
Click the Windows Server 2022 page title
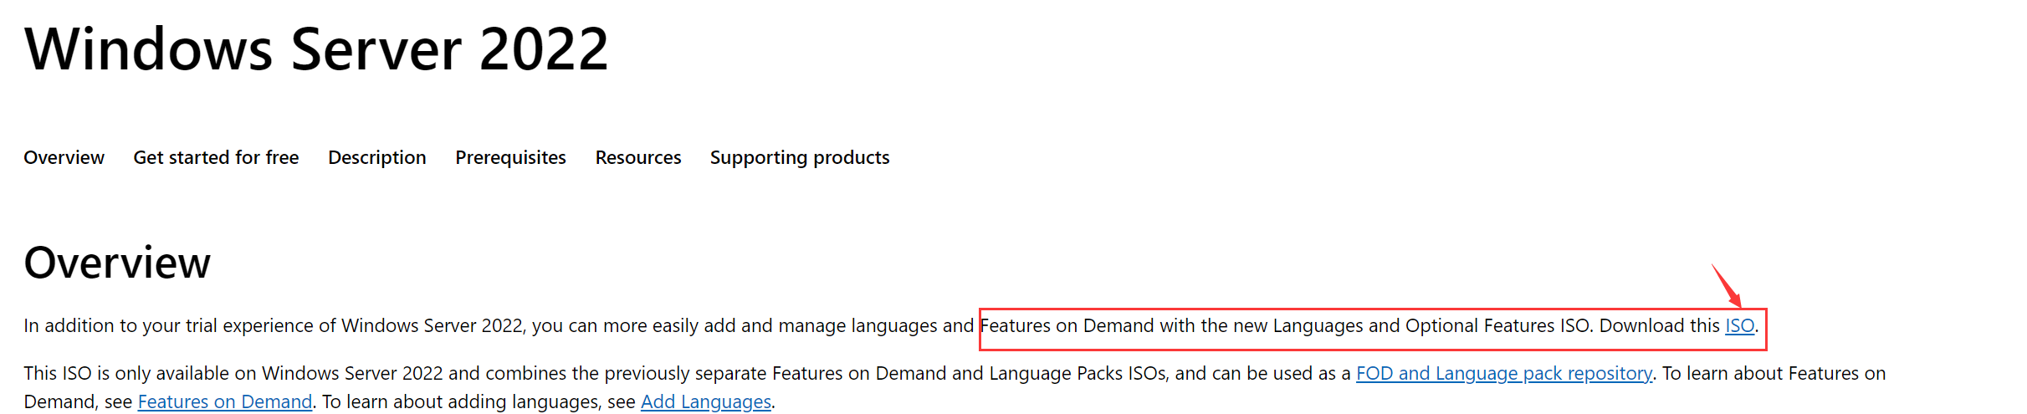click(x=316, y=49)
